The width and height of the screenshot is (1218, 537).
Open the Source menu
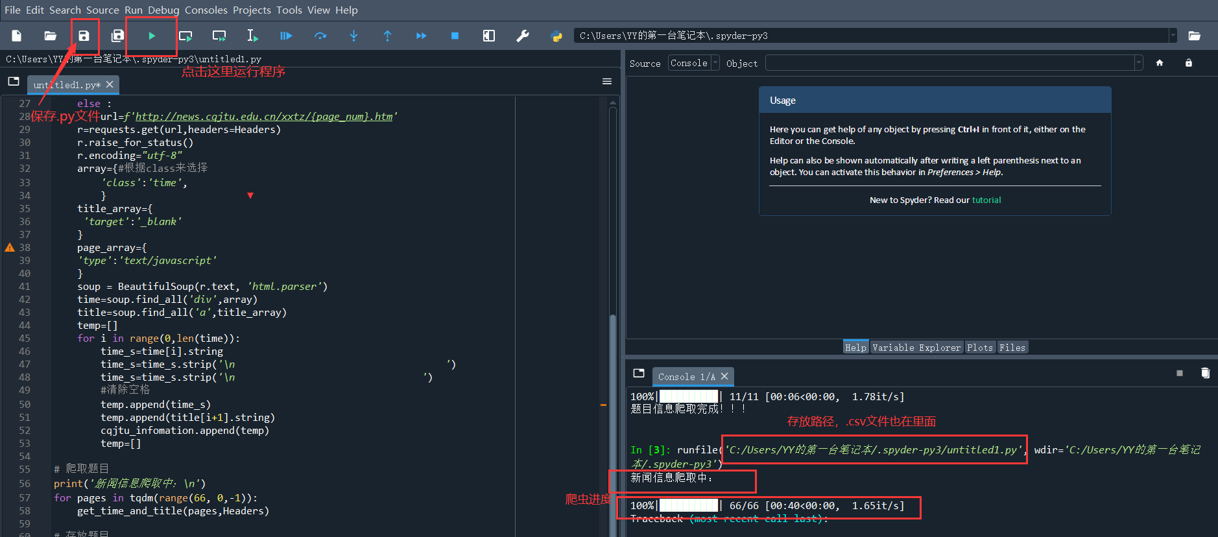(x=102, y=10)
